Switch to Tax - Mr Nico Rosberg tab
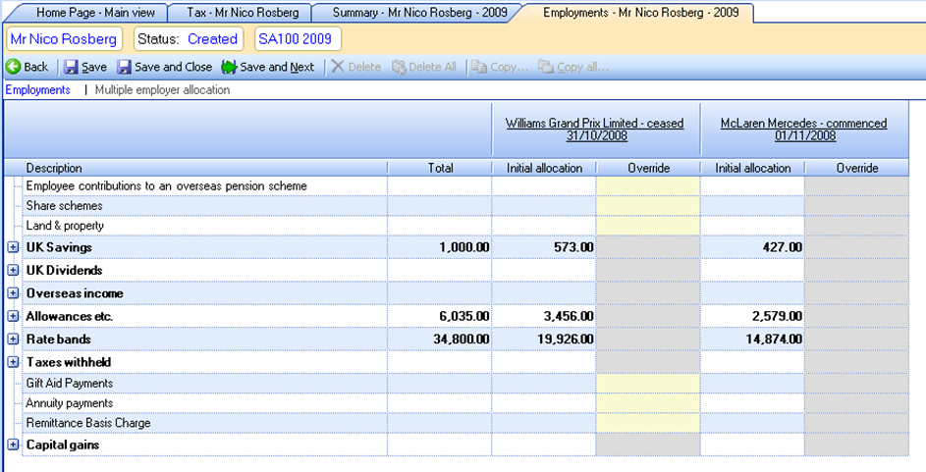The height and width of the screenshot is (472, 926). pyautogui.click(x=243, y=13)
